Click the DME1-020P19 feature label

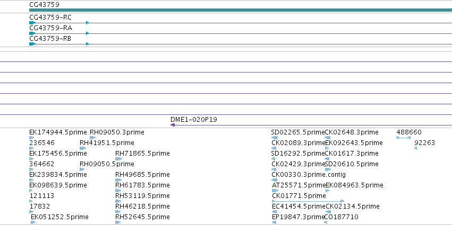coord(194,120)
